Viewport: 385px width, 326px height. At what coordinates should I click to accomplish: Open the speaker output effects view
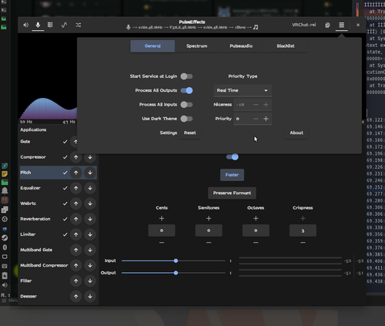[x=25, y=25]
